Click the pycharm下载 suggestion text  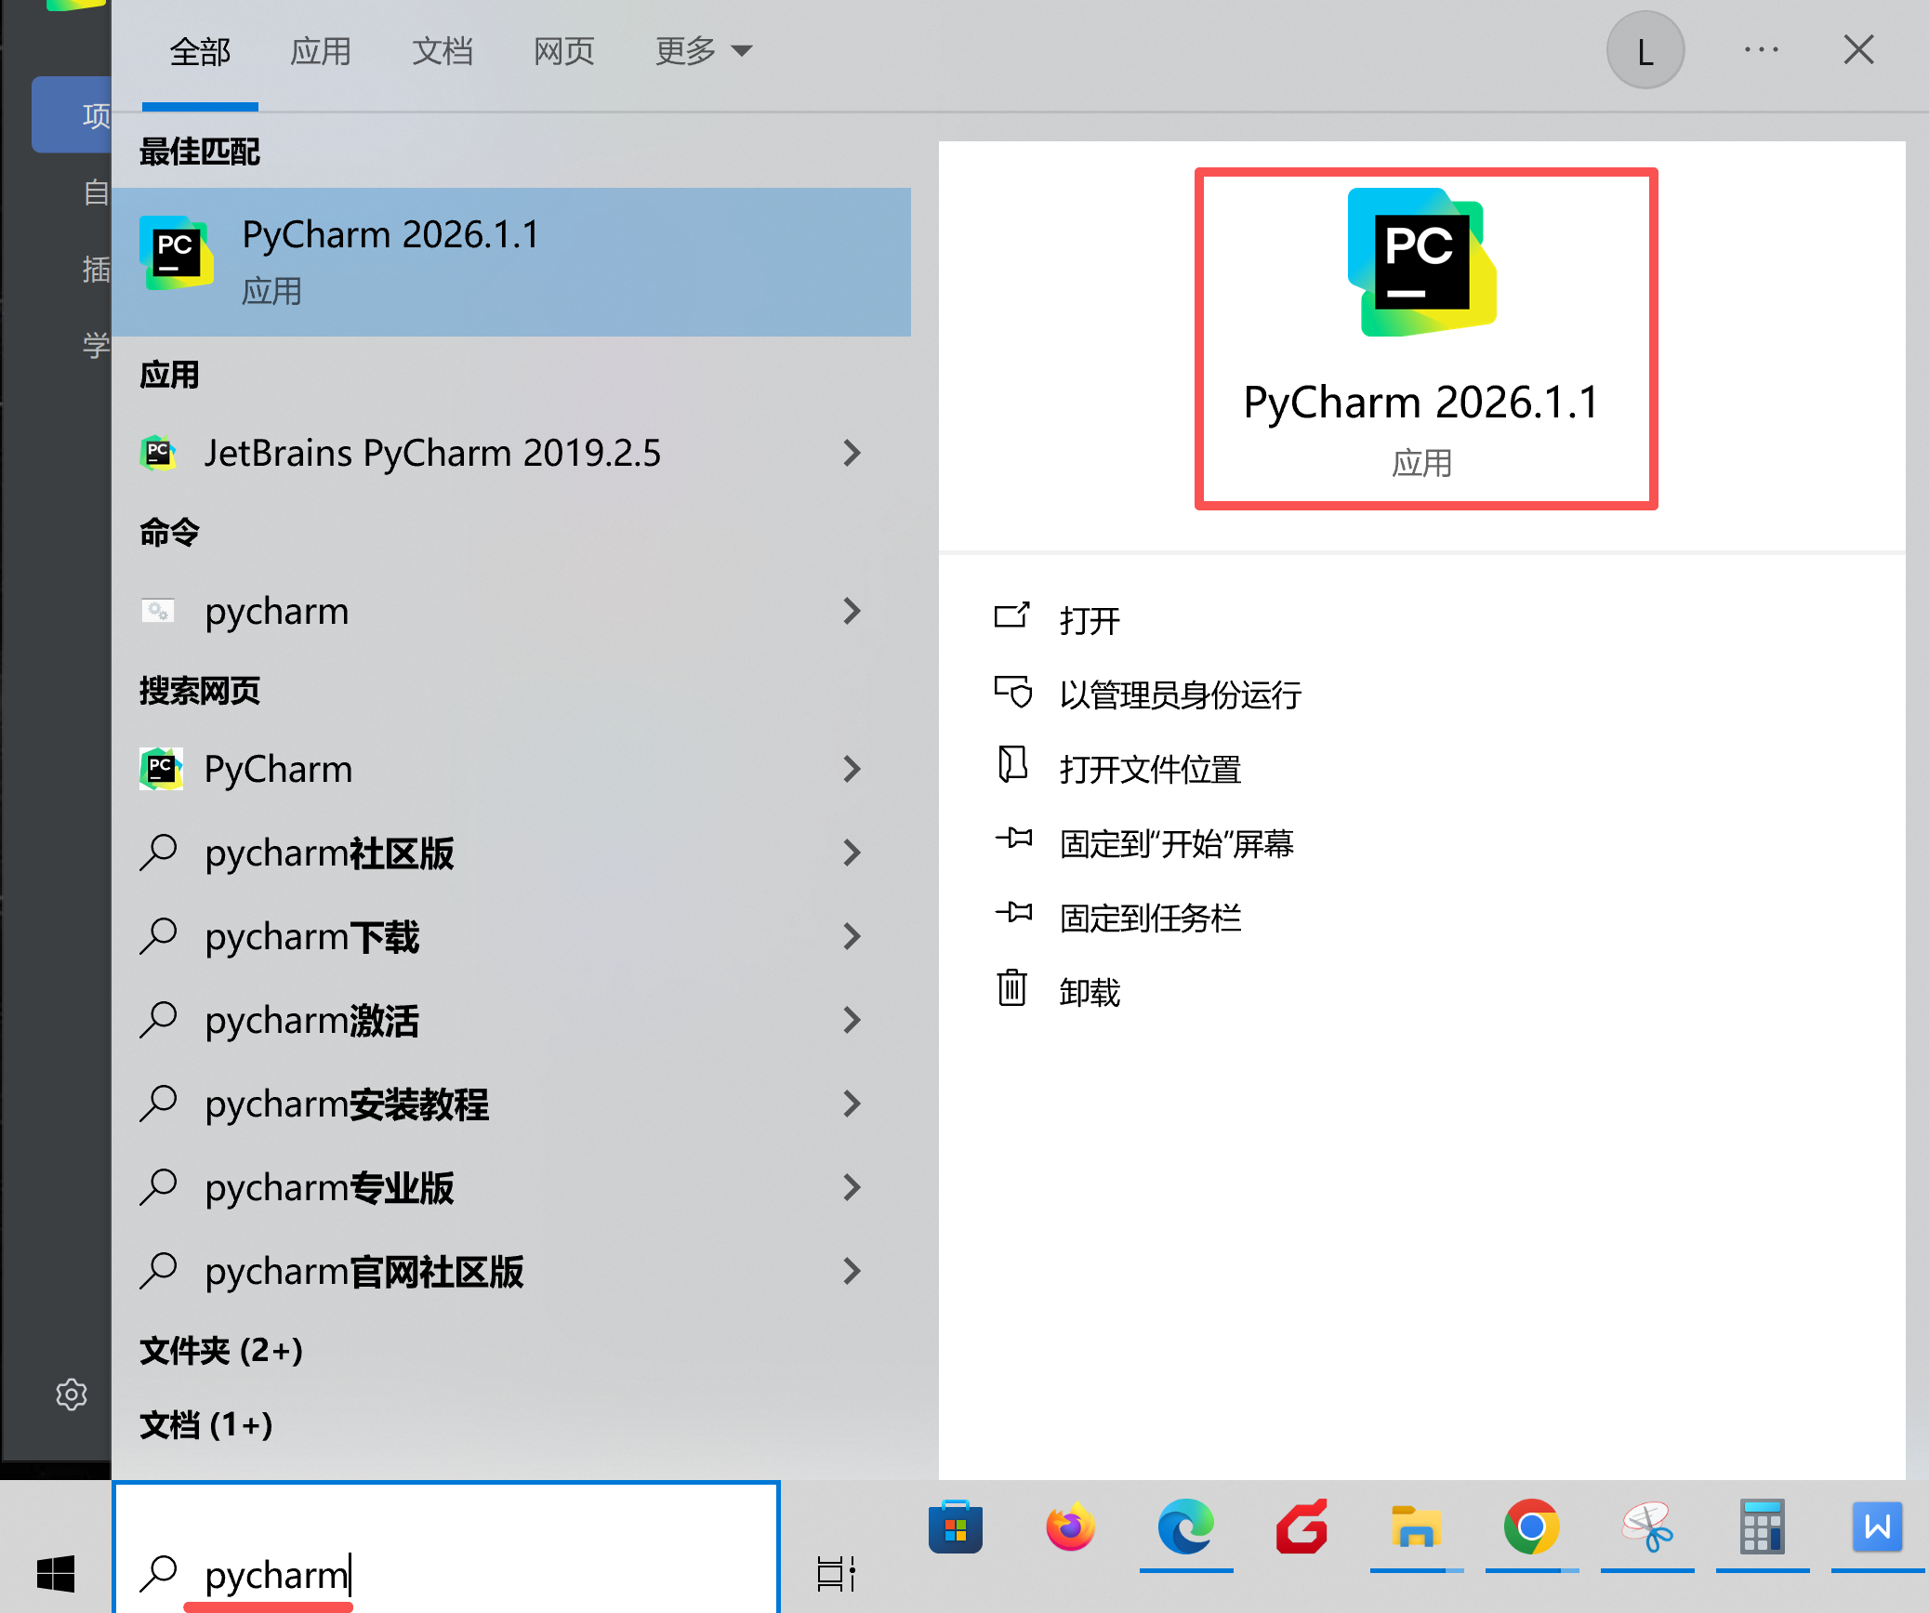tap(312, 936)
